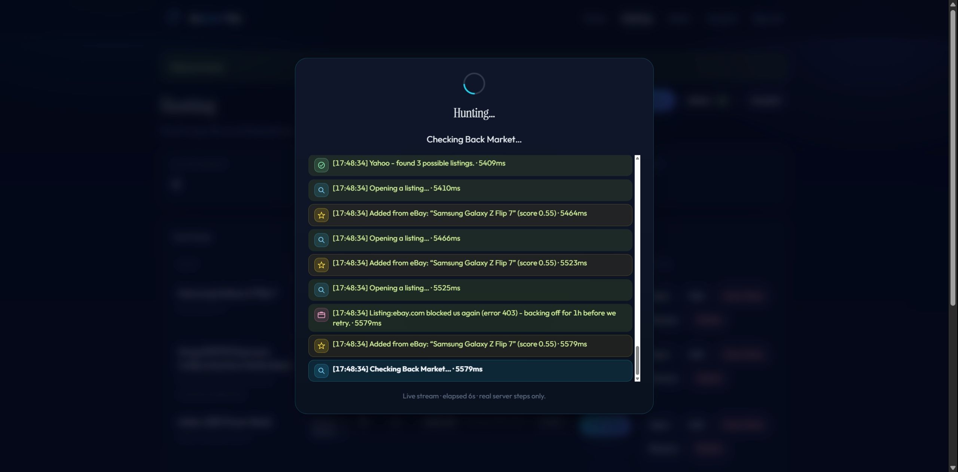Select the "Added from eBay" entry at 5464ms

point(470,215)
